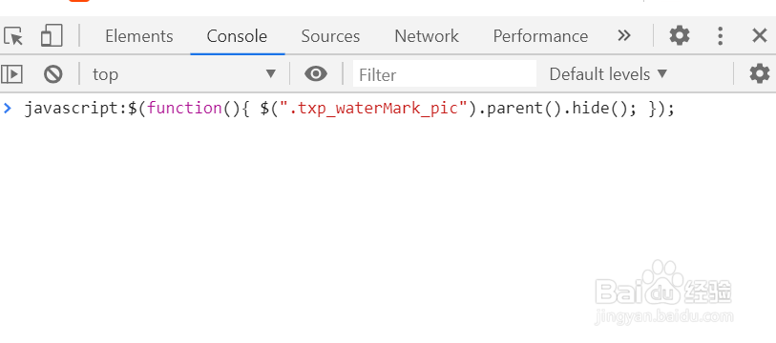Expand the Default levels dropdown
Screen dimensions: 776x343
coord(608,74)
